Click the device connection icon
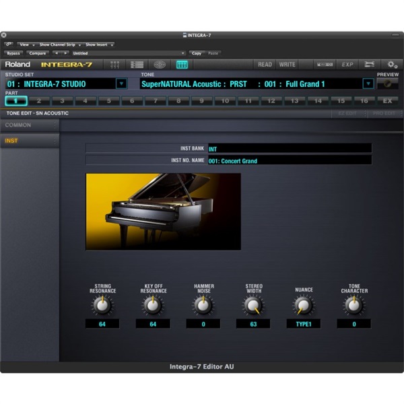Viewport: 404px width, 404px height. click(x=325, y=65)
